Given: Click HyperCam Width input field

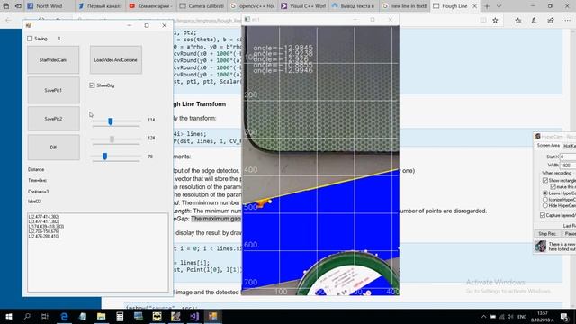Looking at the screenshot, I should [x=568, y=166].
